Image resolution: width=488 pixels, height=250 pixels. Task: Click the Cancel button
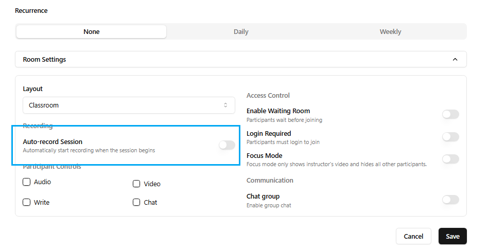[413, 236]
